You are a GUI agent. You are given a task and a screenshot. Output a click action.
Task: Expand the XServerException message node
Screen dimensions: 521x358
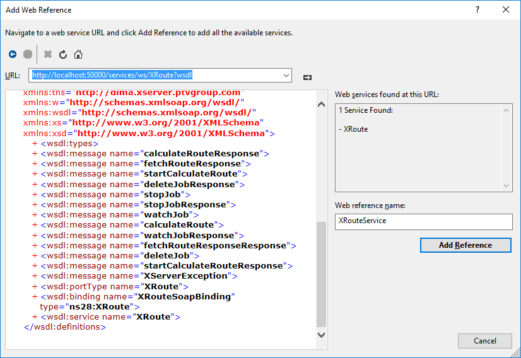click(35, 276)
